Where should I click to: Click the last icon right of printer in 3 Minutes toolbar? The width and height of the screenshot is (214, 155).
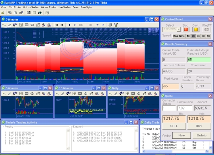point(116,25)
